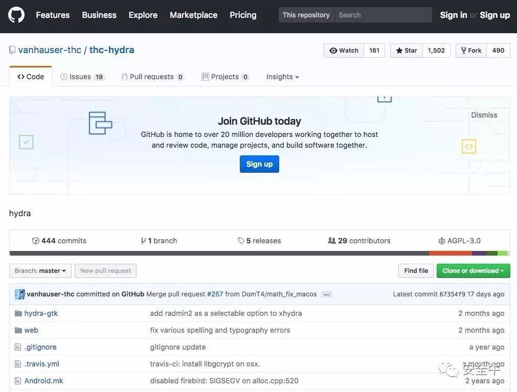Dismiss the Join GitHub banner

(484, 115)
